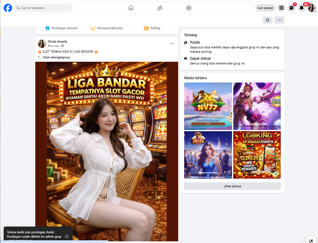Open the Facebook menu grid icon
The width and height of the screenshot is (318, 243).
click(x=281, y=8)
